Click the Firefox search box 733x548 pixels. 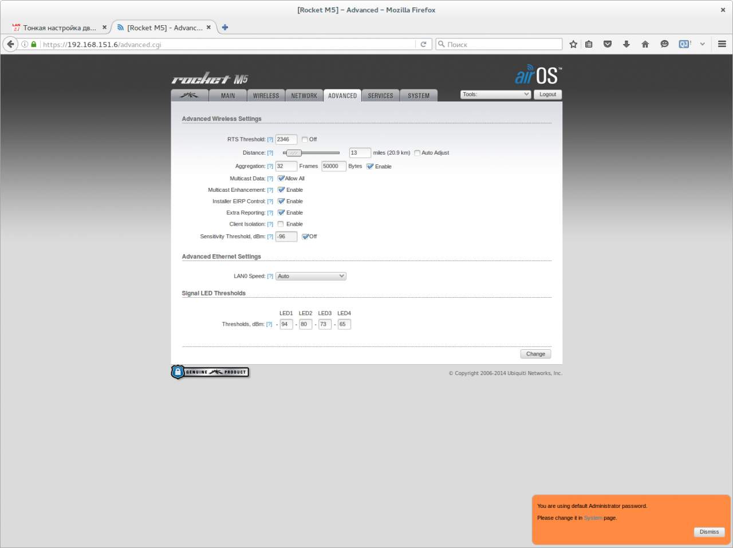(499, 44)
